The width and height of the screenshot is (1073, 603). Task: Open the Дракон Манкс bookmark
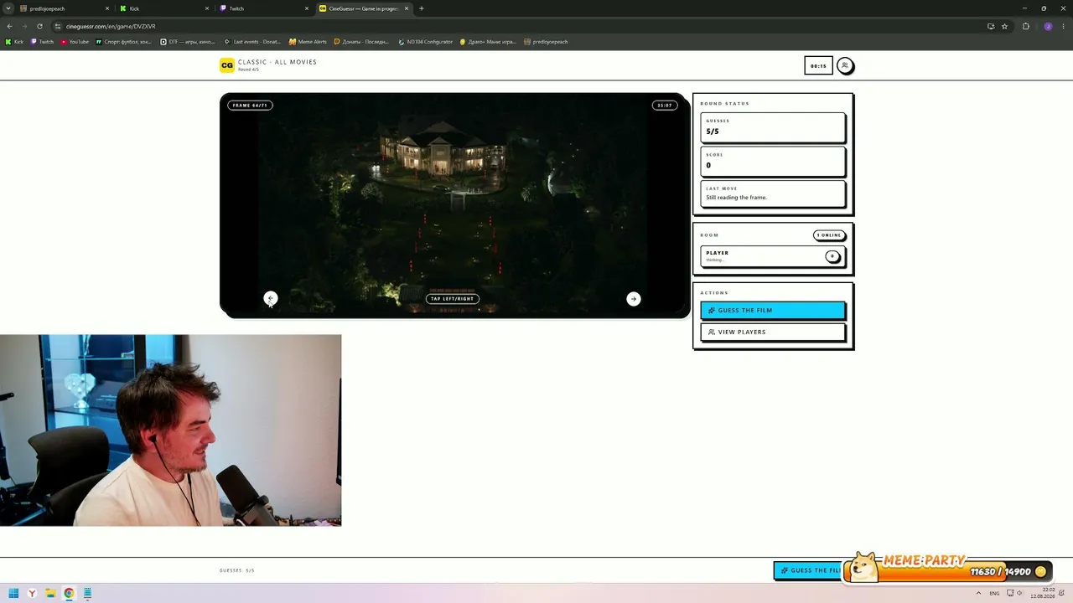point(489,42)
